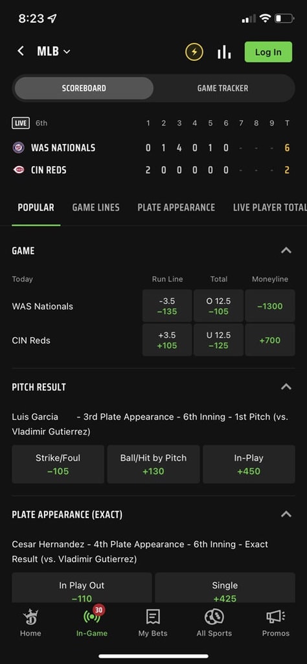Open the yellow lightning bolt flash bets icon
Viewport: 307px width, 664px height.
194,52
